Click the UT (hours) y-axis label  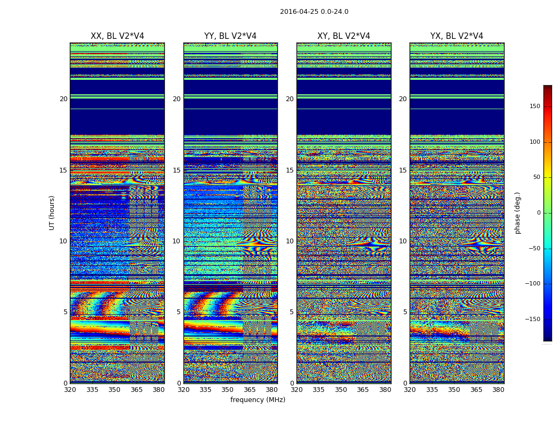pyautogui.click(x=52, y=212)
